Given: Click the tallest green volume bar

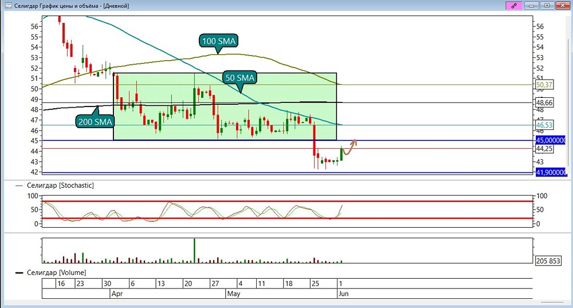Looking at the screenshot, I should coord(194,251).
